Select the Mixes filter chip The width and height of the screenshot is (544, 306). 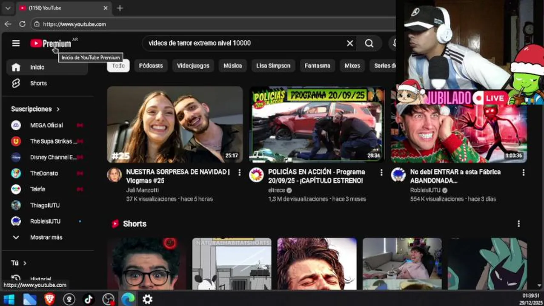click(352, 65)
